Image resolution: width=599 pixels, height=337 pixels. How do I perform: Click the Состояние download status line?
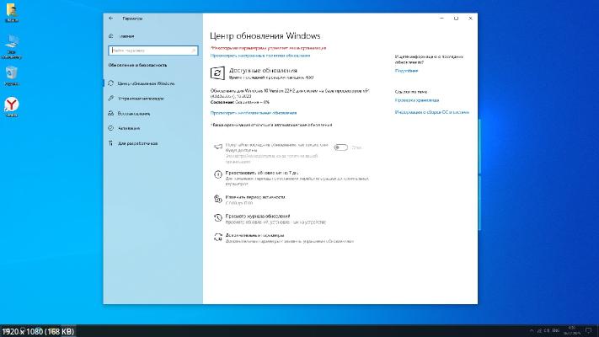(x=240, y=103)
